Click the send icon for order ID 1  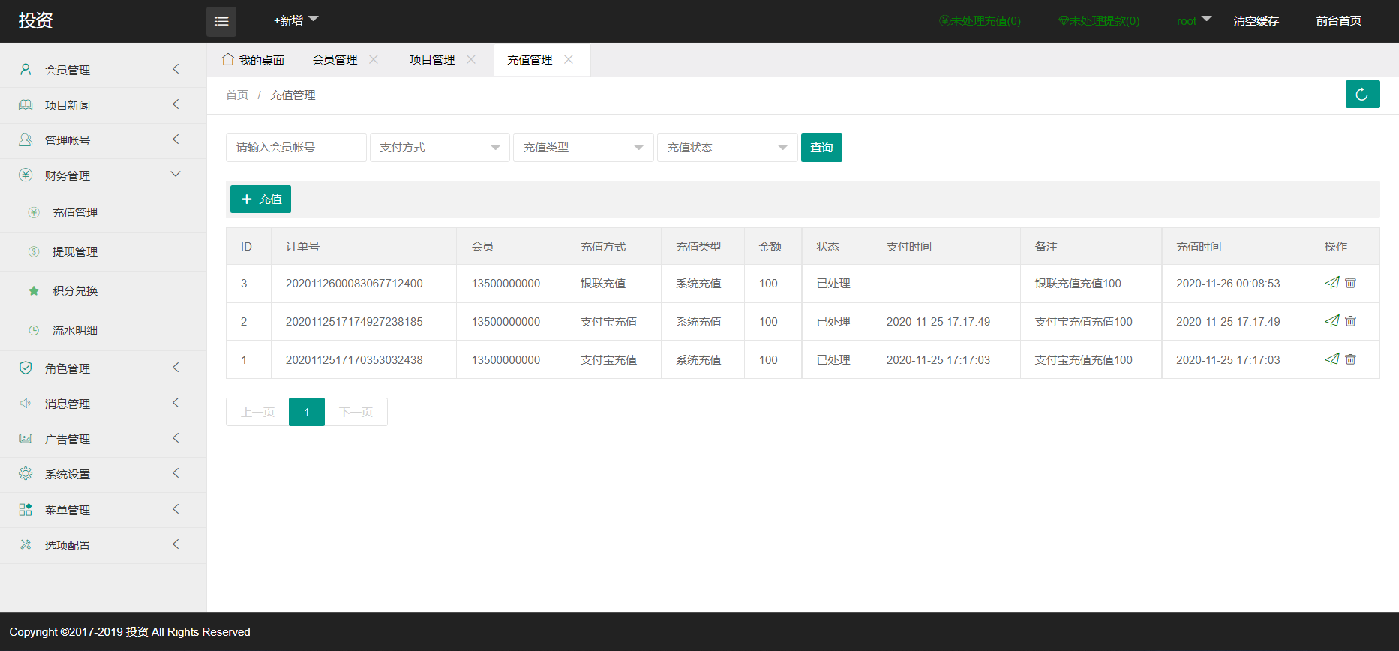[x=1332, y=359]
